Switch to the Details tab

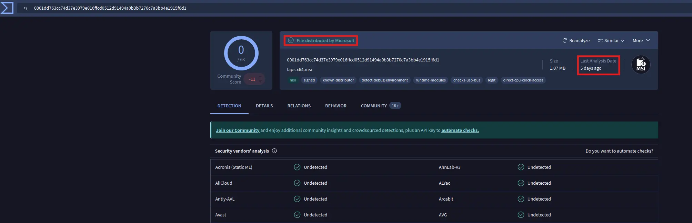[x=264, y=106]
